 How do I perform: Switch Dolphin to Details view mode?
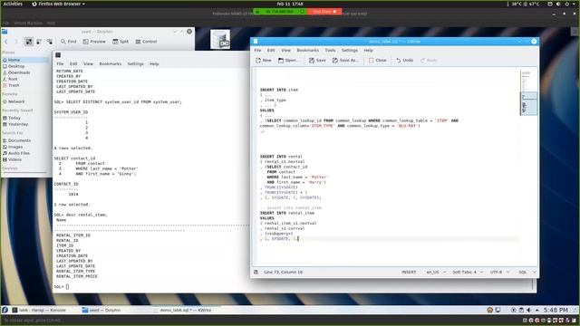49,42
